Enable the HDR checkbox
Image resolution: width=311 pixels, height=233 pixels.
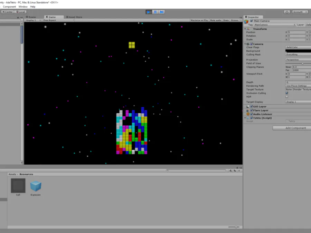tap(287, 97)
